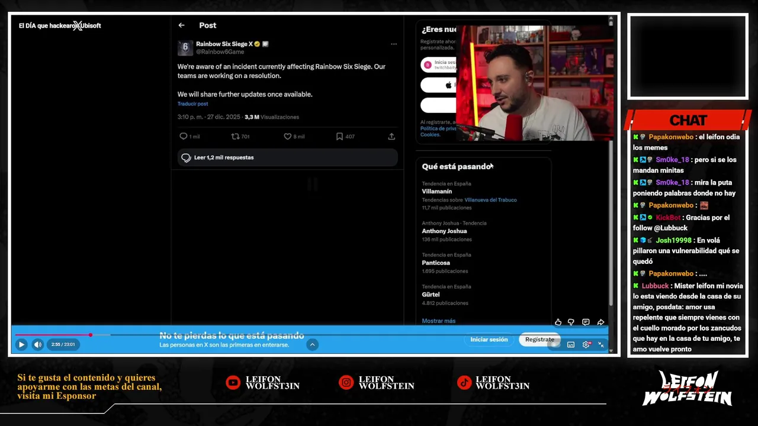Click the Rainbow Six Siege X name
Image resolution: width=758 pixels, height=426 pixels.
(224, 44)
